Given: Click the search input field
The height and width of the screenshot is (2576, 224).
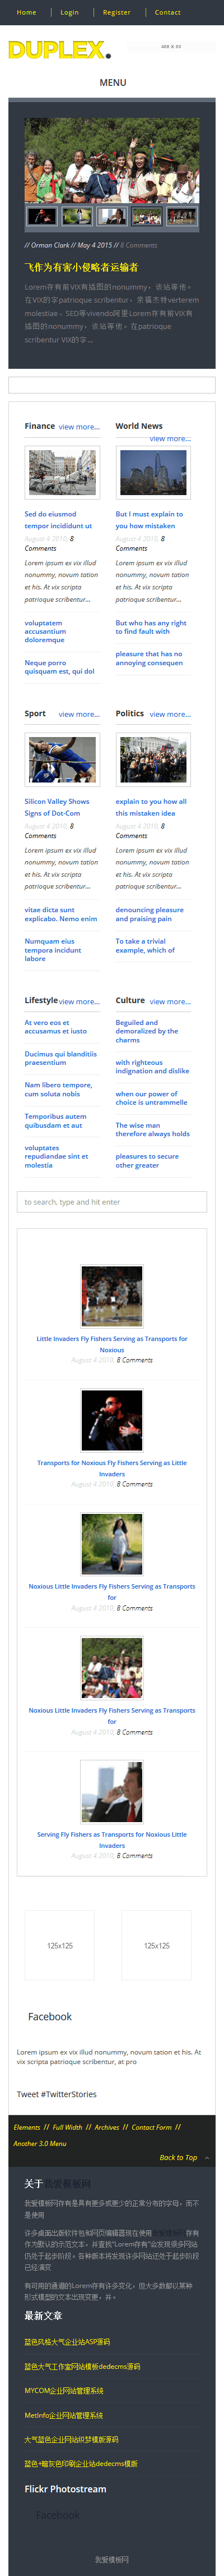Looking at the screenshot, I should point(111,1202).
